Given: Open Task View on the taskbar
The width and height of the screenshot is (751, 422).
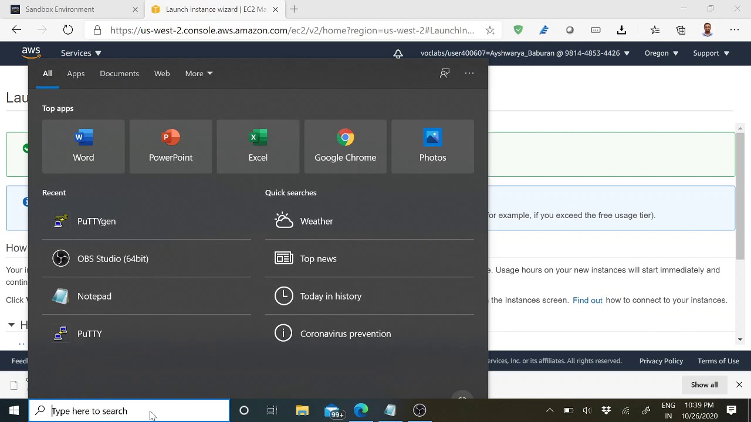Looking at the screenshot, I should coord(272,410).
